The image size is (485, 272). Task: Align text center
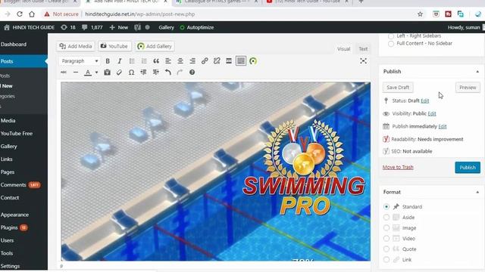(180, 61)
